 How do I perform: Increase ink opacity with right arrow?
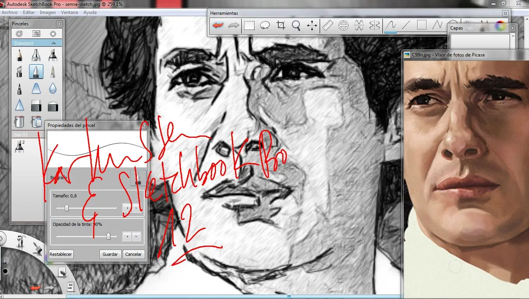(136, 236)
